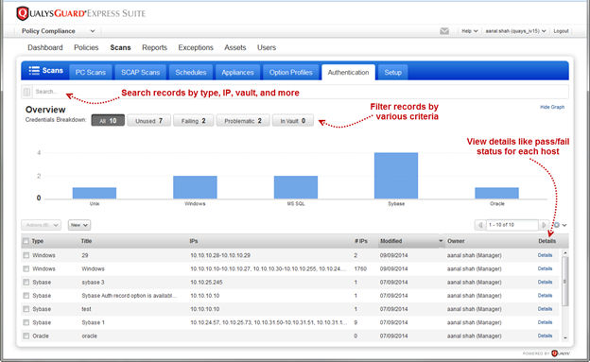
Task: Check the oracle row
Action: 26,336
